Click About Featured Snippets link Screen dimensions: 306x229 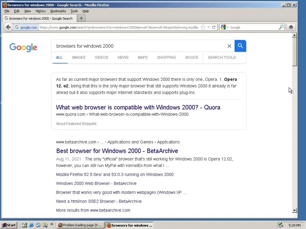76,124
